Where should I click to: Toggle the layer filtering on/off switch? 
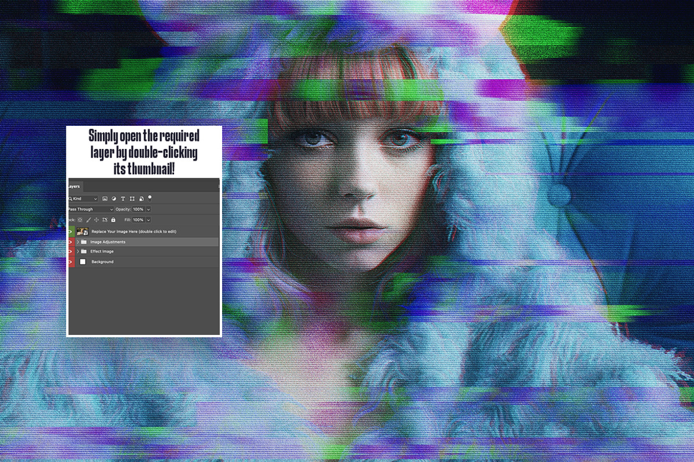pos(150,198)
